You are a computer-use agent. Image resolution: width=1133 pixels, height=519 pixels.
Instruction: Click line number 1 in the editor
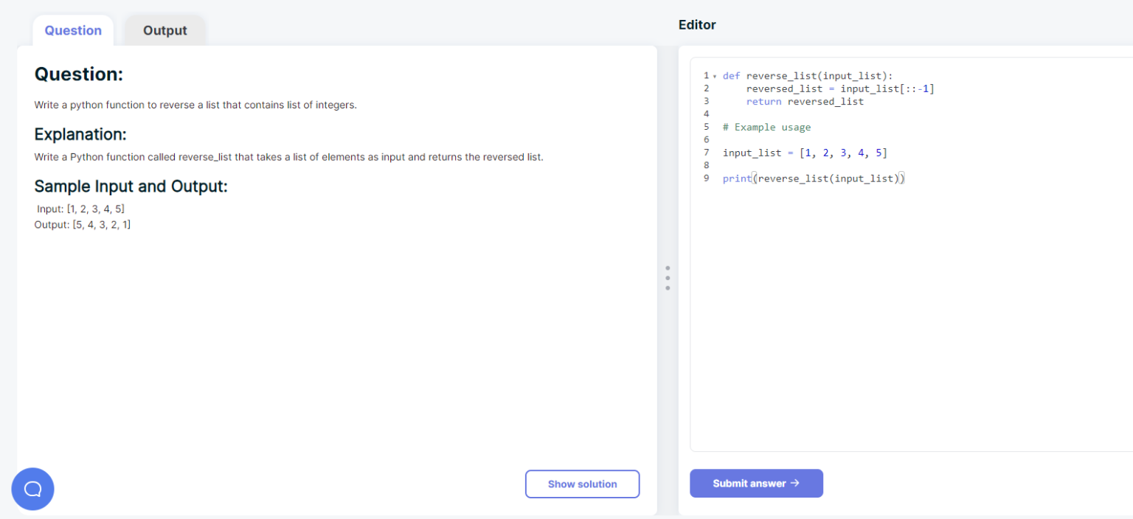click(x=706, y=75)
